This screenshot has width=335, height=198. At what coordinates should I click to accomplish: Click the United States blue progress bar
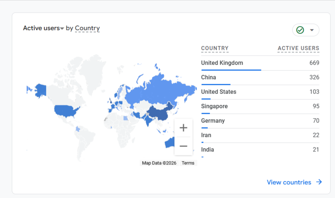(x=206, y=99)
